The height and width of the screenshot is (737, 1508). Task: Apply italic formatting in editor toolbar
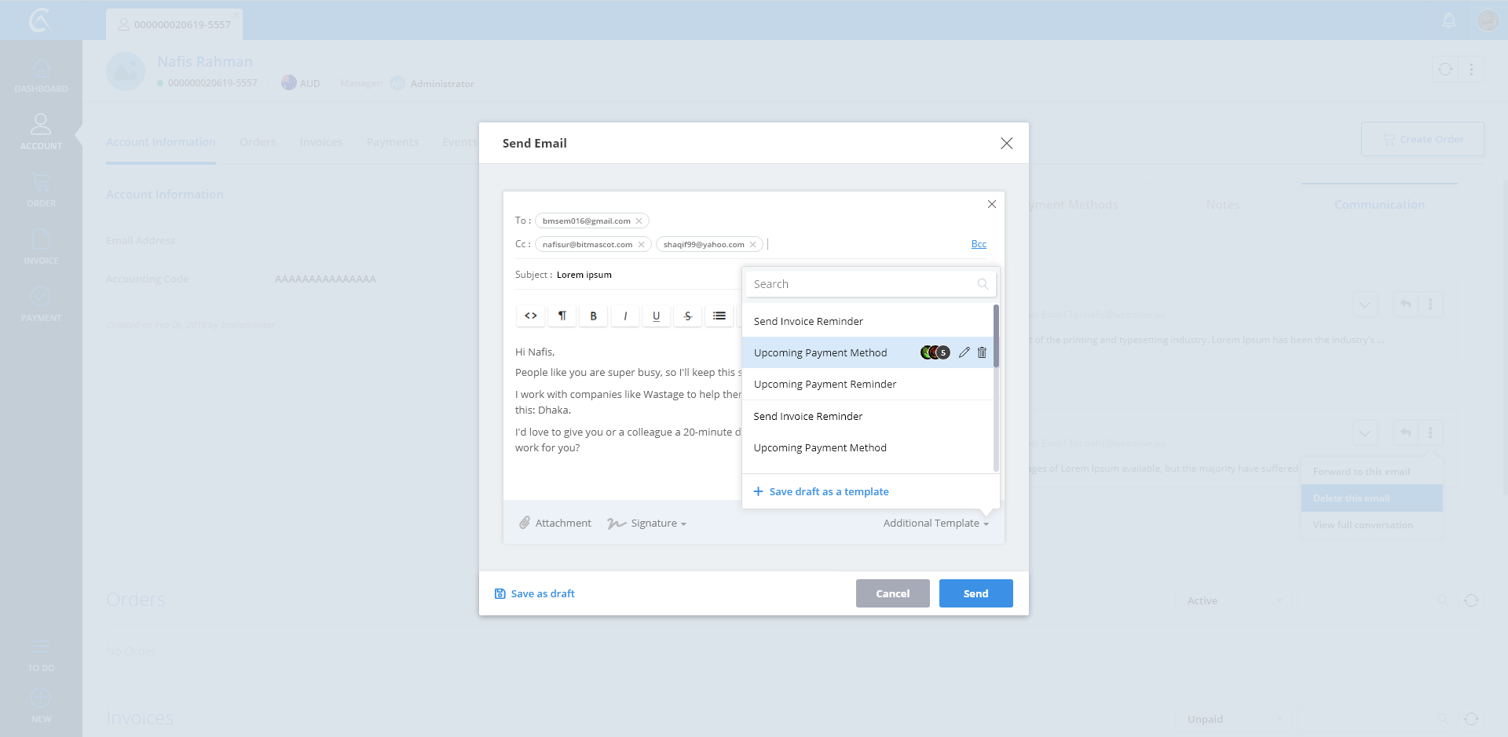625,316
